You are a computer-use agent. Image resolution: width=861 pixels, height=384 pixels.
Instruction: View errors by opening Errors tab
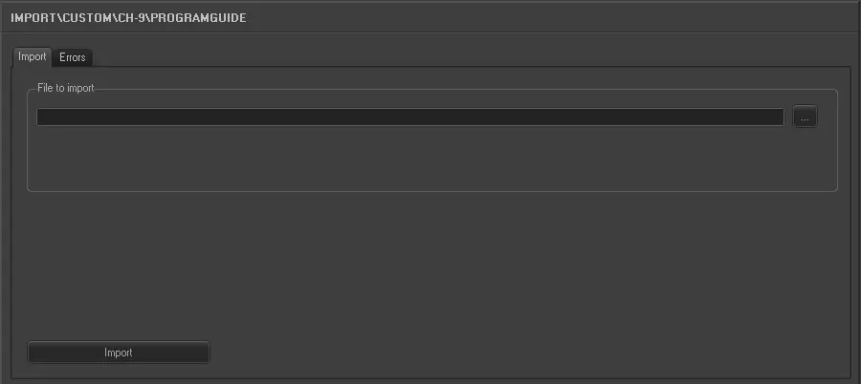point(73,57)
